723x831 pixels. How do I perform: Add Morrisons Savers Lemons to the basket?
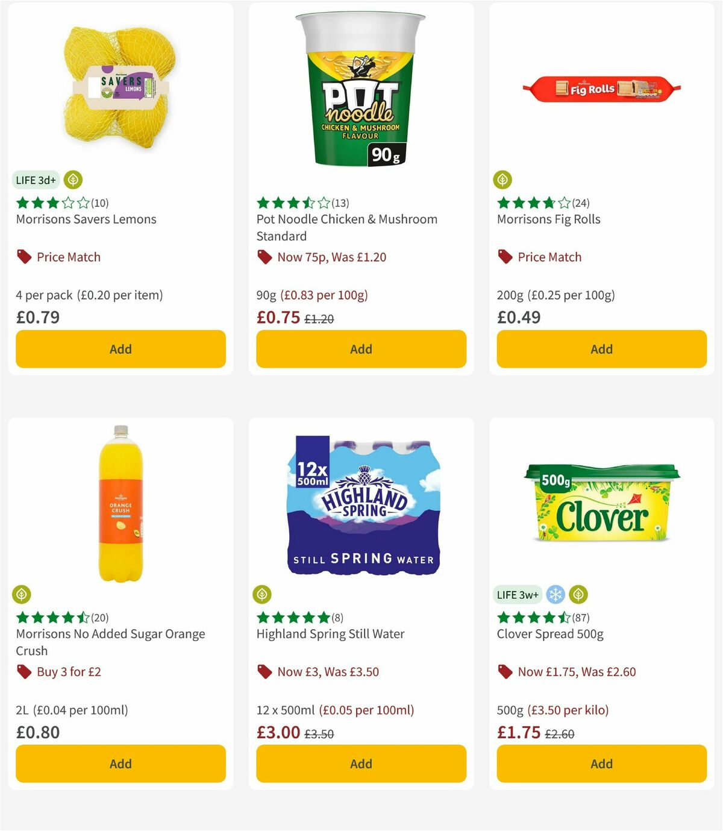120,348
